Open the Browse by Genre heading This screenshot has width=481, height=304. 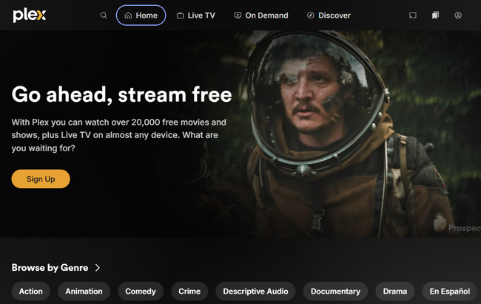click(50, 268)
